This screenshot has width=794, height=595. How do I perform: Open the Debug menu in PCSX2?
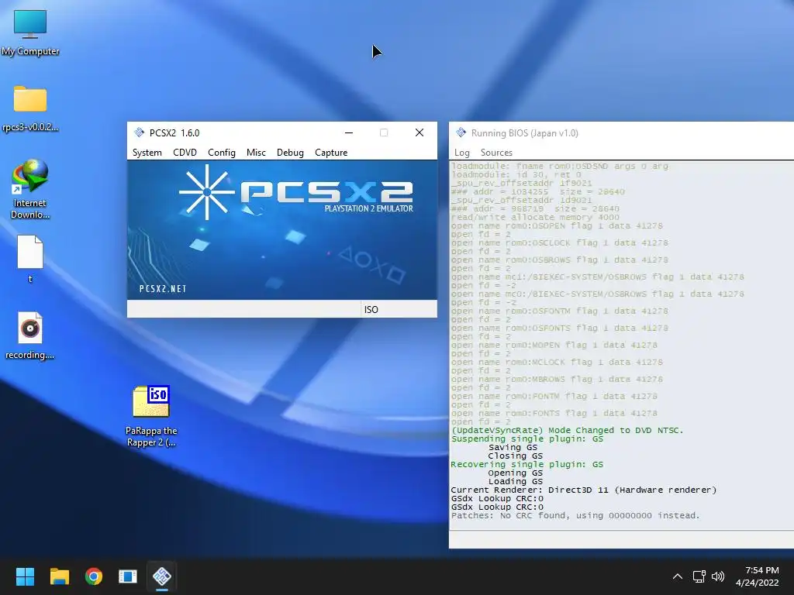[290, 153]
